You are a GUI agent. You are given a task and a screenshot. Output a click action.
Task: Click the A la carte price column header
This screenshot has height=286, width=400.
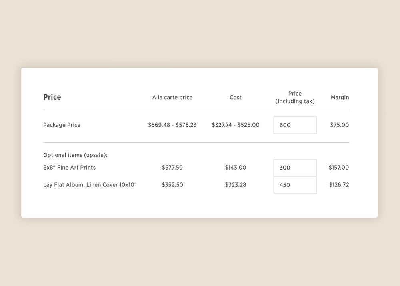tap(172, 97)
